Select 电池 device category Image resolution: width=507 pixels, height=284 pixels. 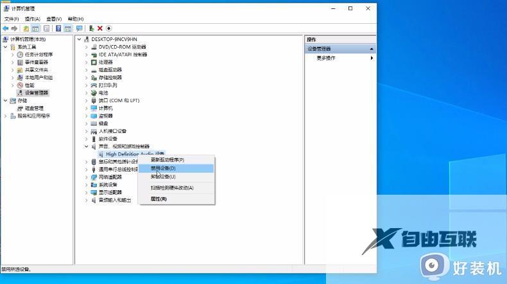(103, 93)
